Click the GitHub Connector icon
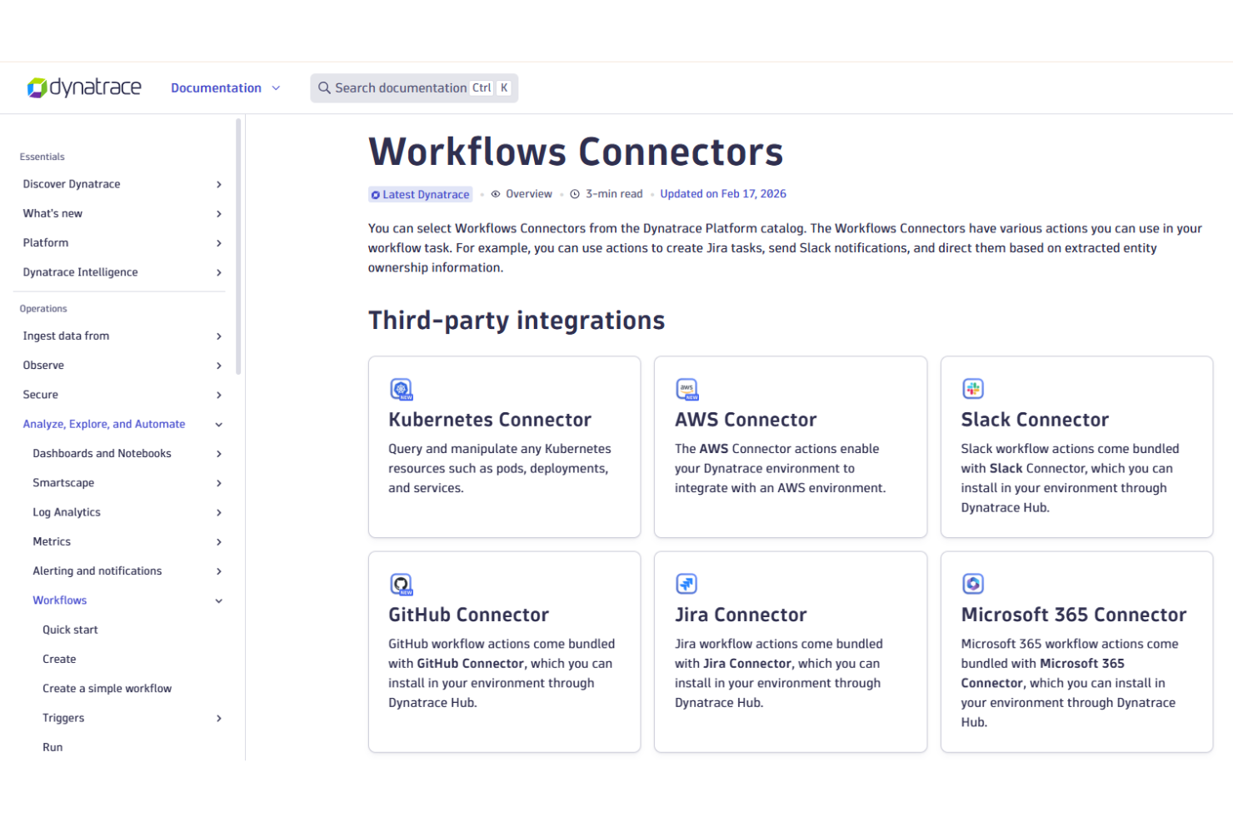 (402, 584)
